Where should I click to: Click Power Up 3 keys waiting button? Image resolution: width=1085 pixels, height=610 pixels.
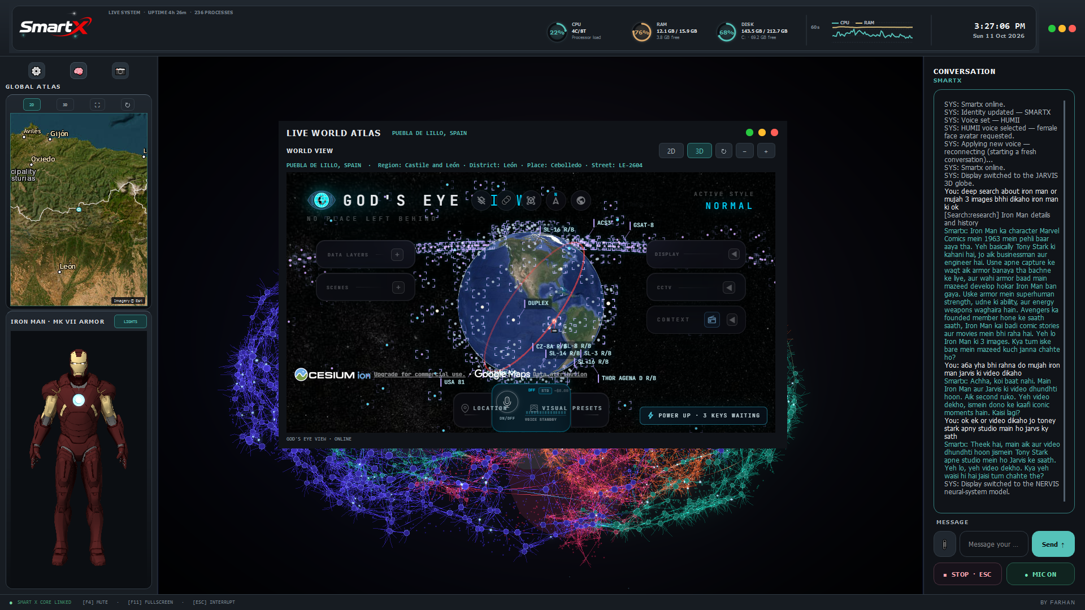tap(704, 415)
